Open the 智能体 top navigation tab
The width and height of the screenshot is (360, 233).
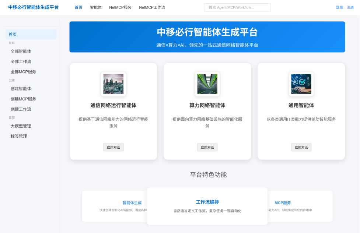(x=96, y=7)
